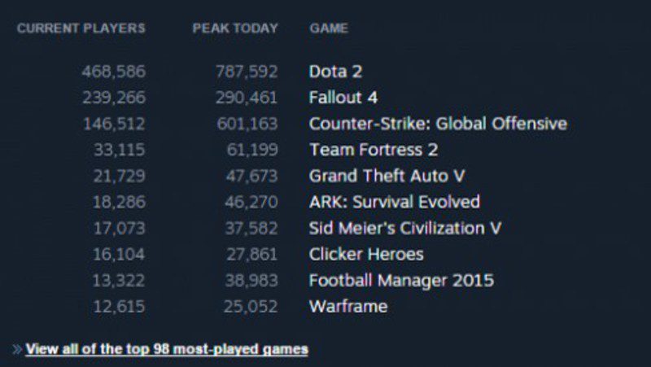Click the Warframe game link

click(x=348, y=307)
